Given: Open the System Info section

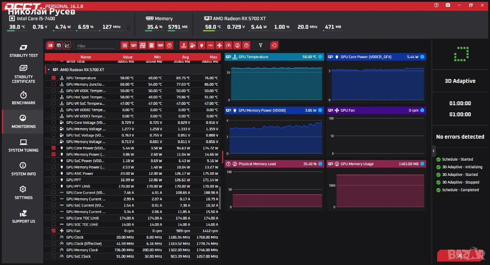Looking at the screenshot, I should 23,169.
